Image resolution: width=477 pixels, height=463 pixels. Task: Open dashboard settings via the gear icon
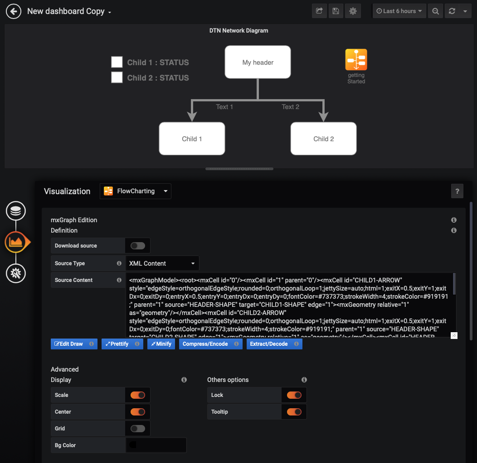(353, 10)
